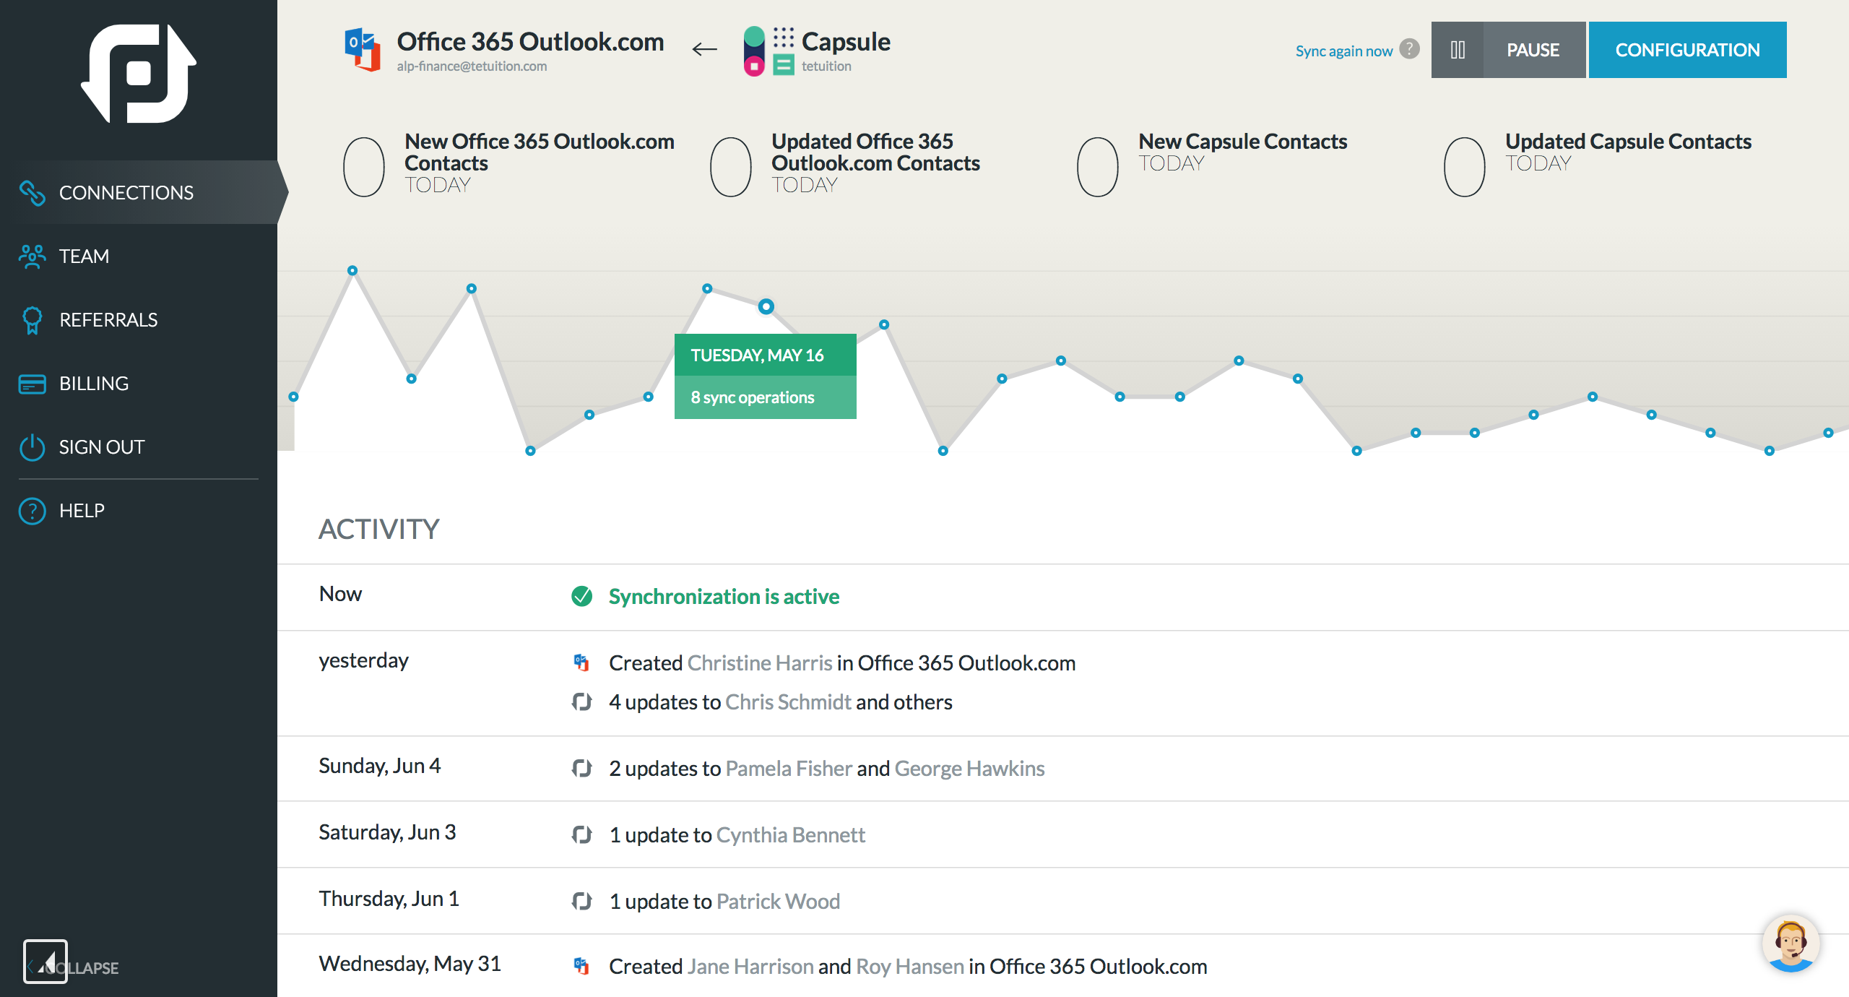The height and width of the screenshot is (997, 1849).
Task: Click the highlighted Tuesday May 16 chart point
Action: coord(766,306)
